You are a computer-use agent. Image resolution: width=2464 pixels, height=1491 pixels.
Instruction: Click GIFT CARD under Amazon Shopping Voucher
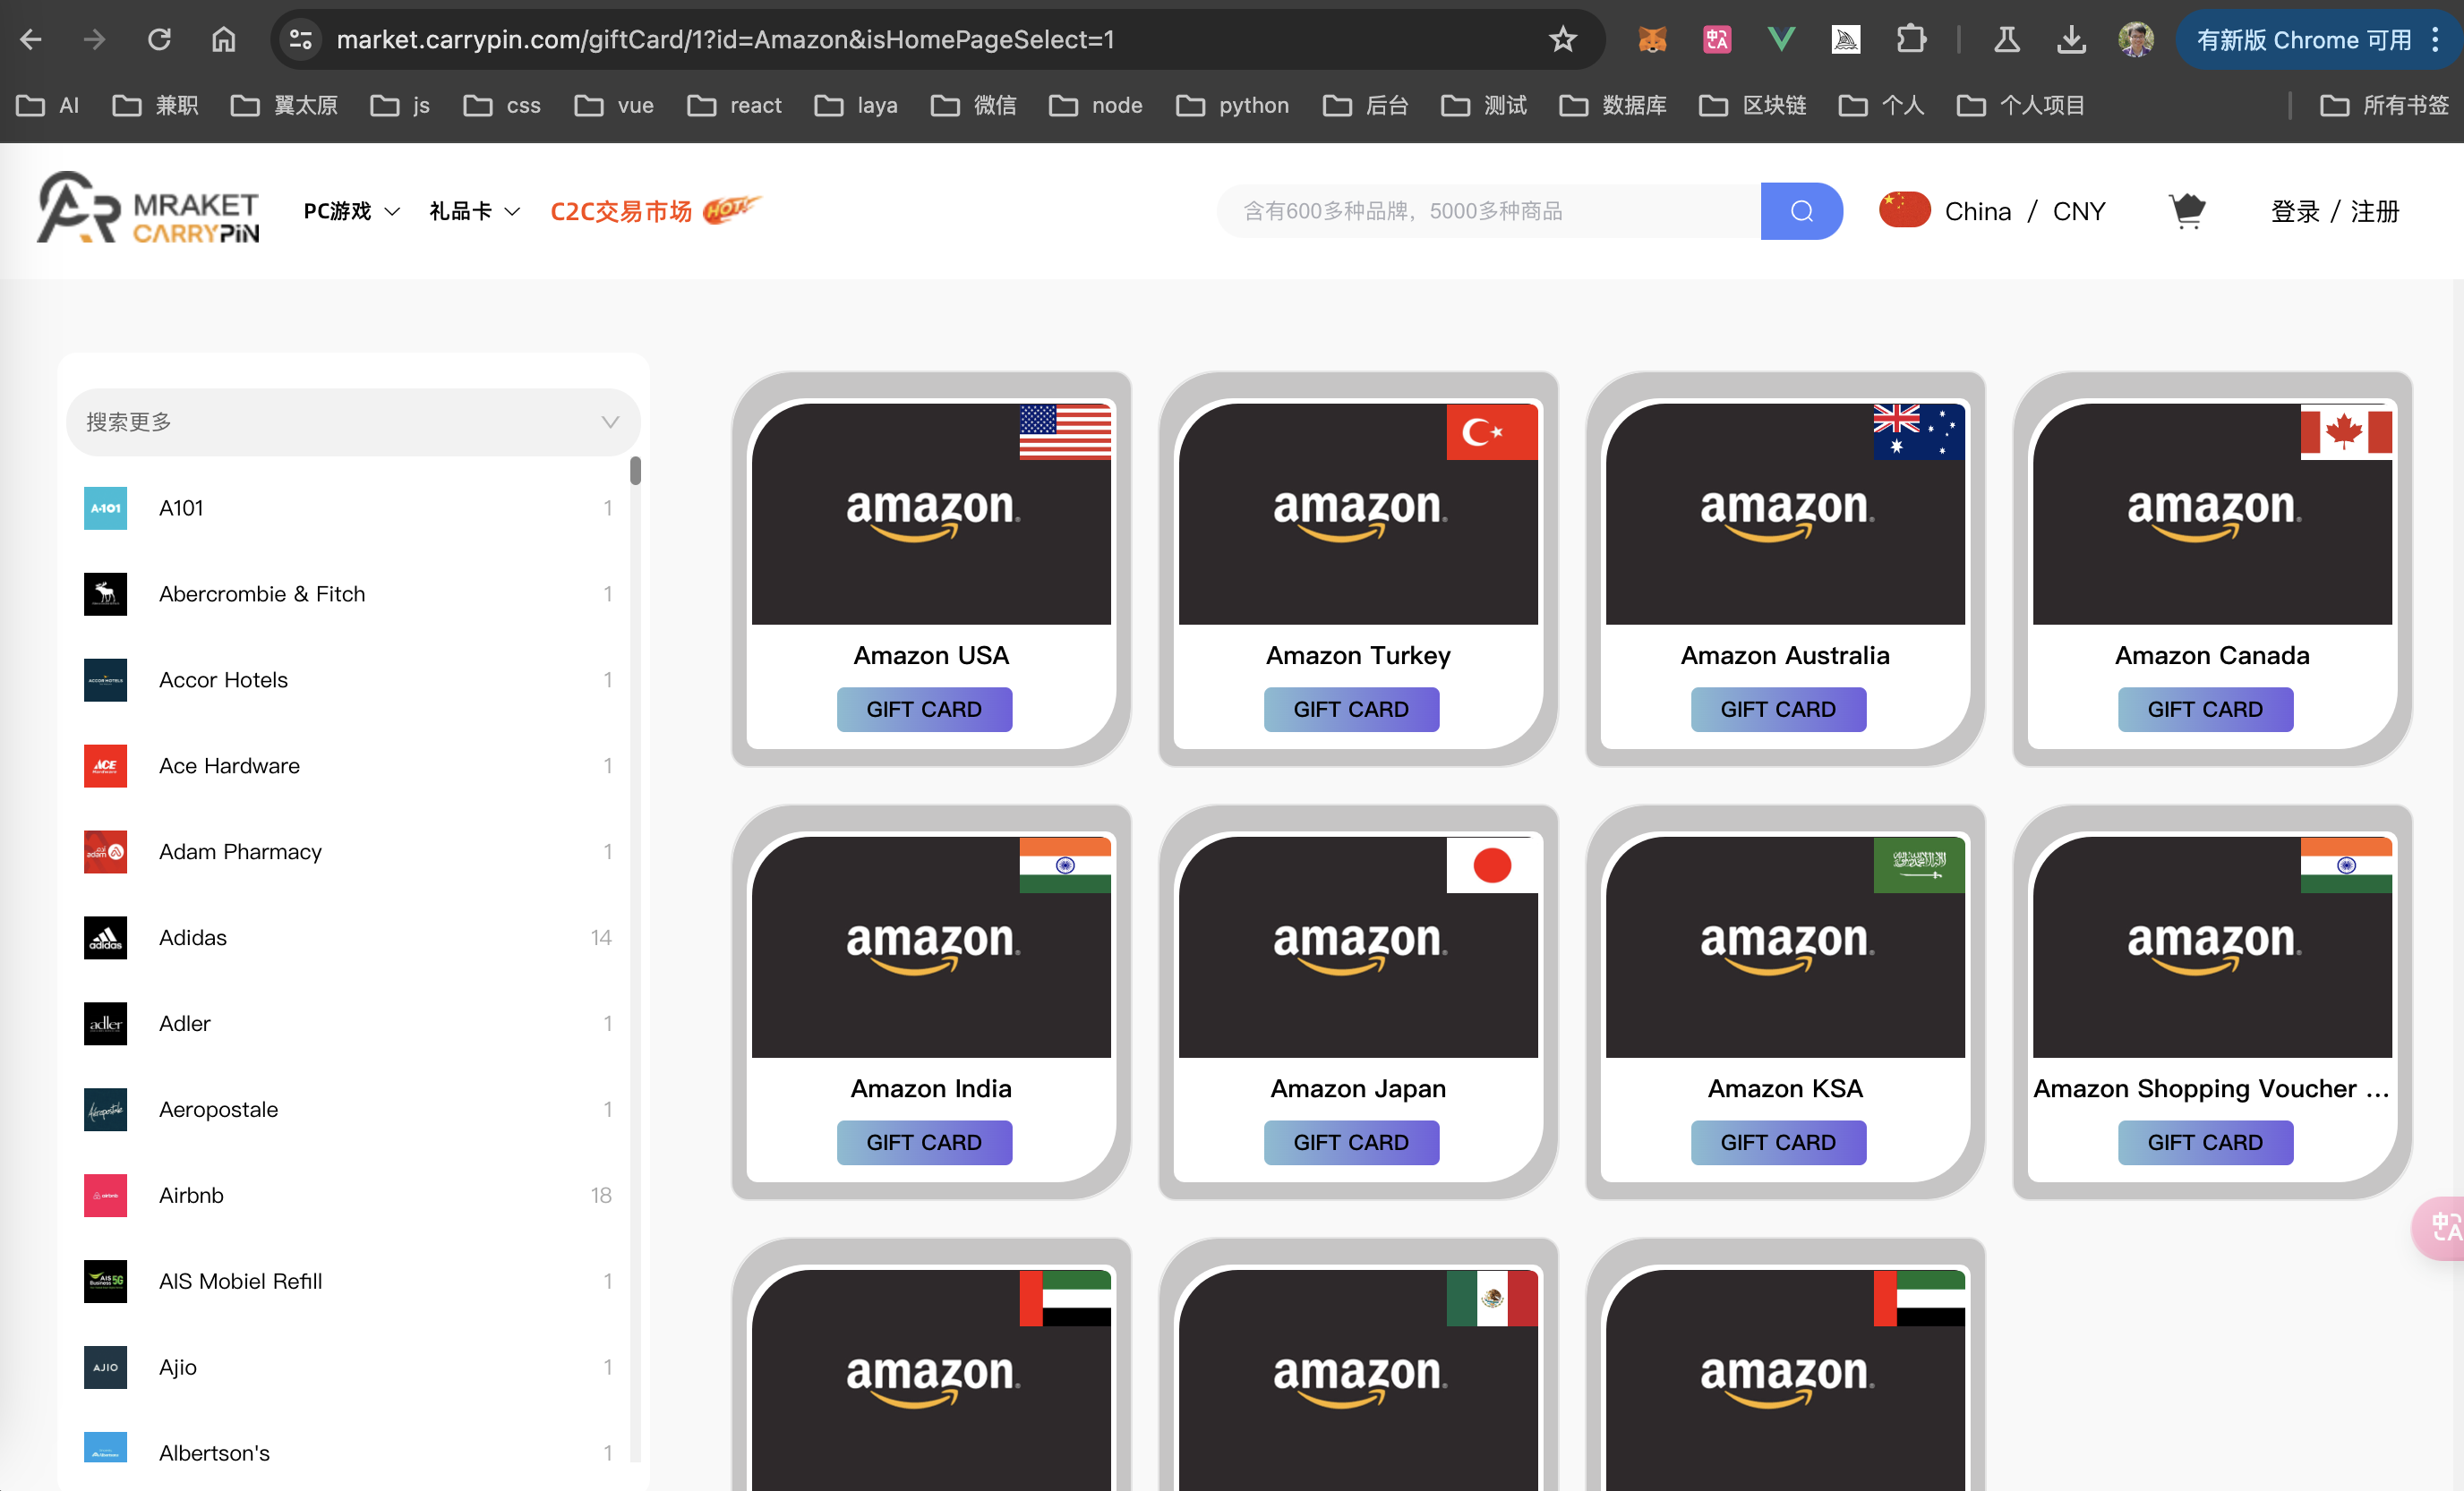click(2205, 1142)
